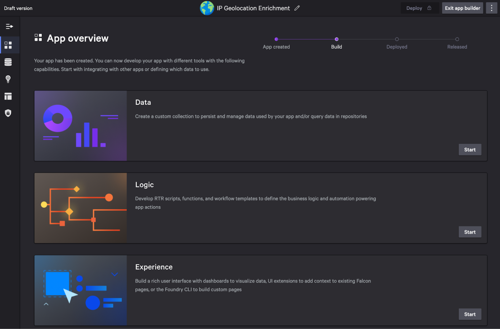The width and height of the screenshot is (500, 329).
Task: Click the security shield icon in the sidebar
Action: pyautogui.click(x=8, y=113)
